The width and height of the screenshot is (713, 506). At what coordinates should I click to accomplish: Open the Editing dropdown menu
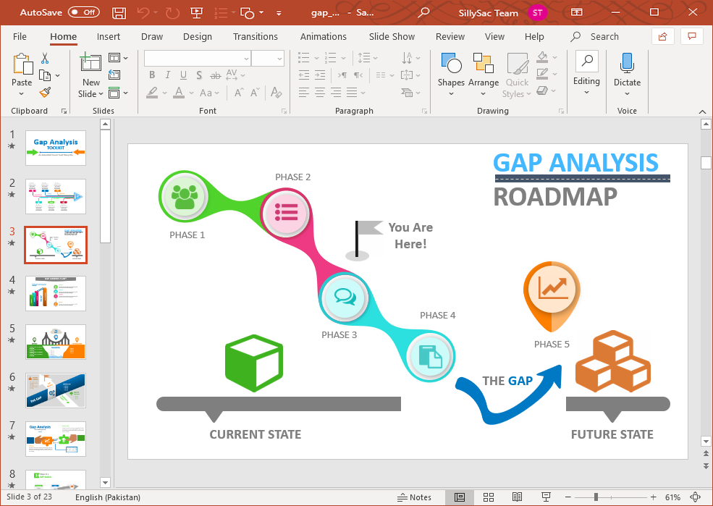tap(586, 73)
